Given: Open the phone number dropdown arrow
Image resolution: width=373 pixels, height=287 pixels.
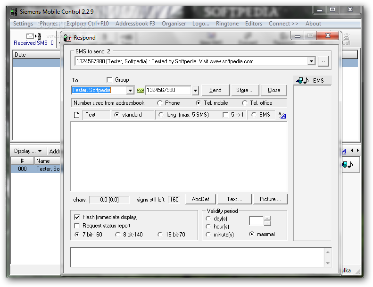Looking at the screenshot, I should (195, 91).
